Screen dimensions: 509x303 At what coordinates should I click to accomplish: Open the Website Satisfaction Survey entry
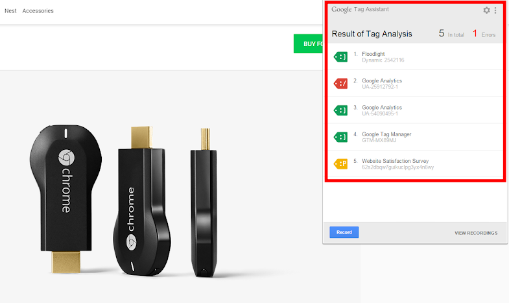397,164
